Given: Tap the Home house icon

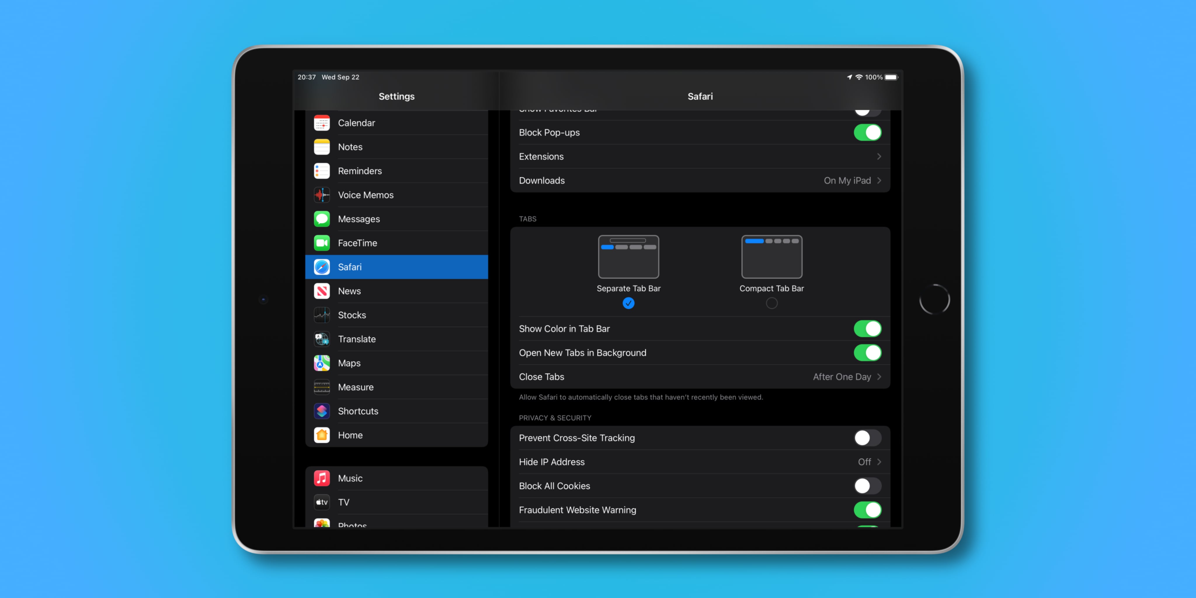Looking at the screenshot, I should pos(322,435).
